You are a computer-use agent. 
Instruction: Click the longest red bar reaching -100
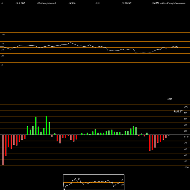coord(3,150)
